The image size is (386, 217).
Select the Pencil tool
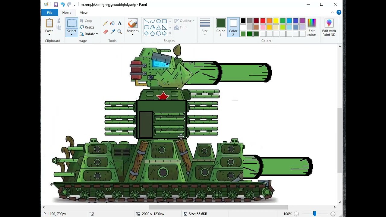tap(106, 23)
